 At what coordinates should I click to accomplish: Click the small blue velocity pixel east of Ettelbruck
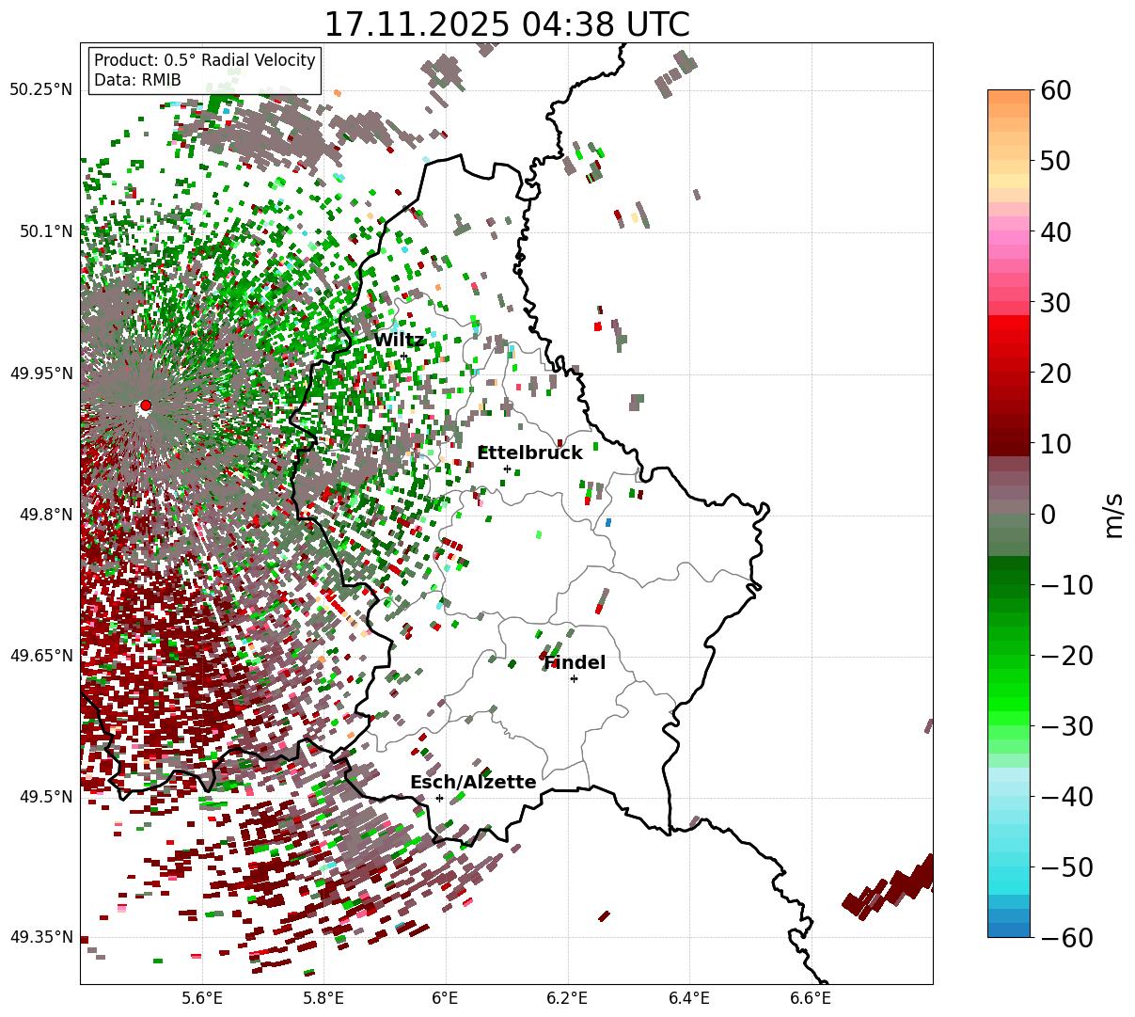click(x=608, y=522)
